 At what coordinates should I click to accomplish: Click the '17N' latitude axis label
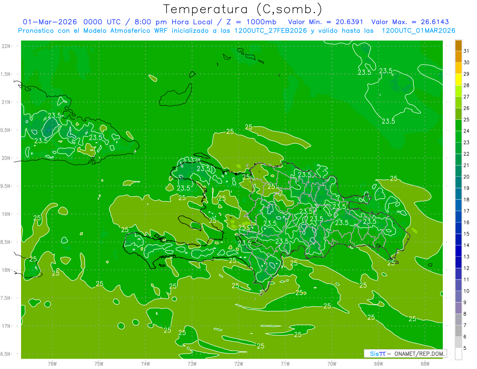[6, 326]
